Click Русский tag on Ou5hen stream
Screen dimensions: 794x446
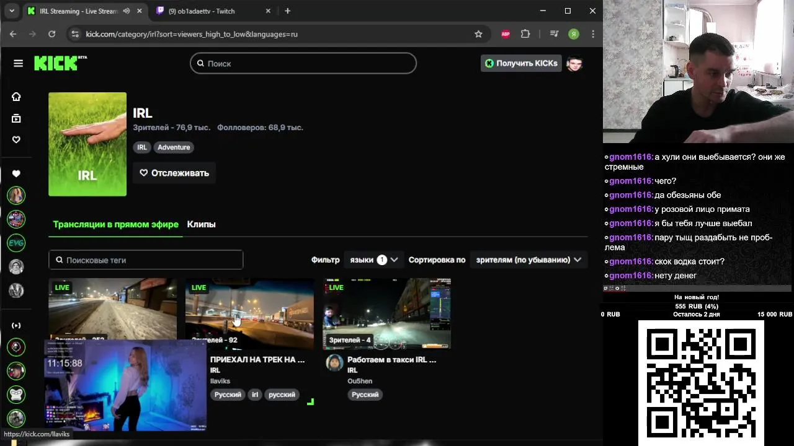[x=365, y=395]
